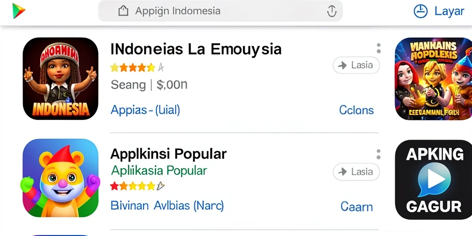Screen dimensions: 472x236
Task: Open more options for INdoneias La Emouysia
Action: click(378, 48)
